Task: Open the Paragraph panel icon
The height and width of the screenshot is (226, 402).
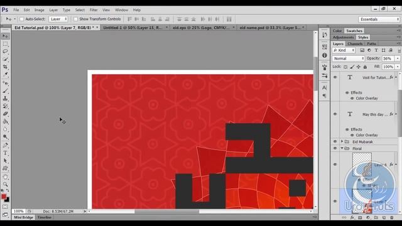Action: click(x=325, y=95)
